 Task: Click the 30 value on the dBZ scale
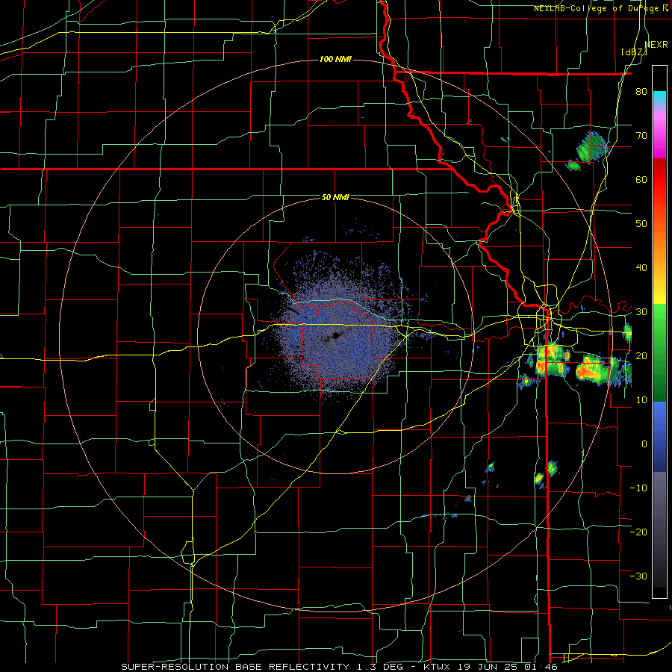click(641, 312)
